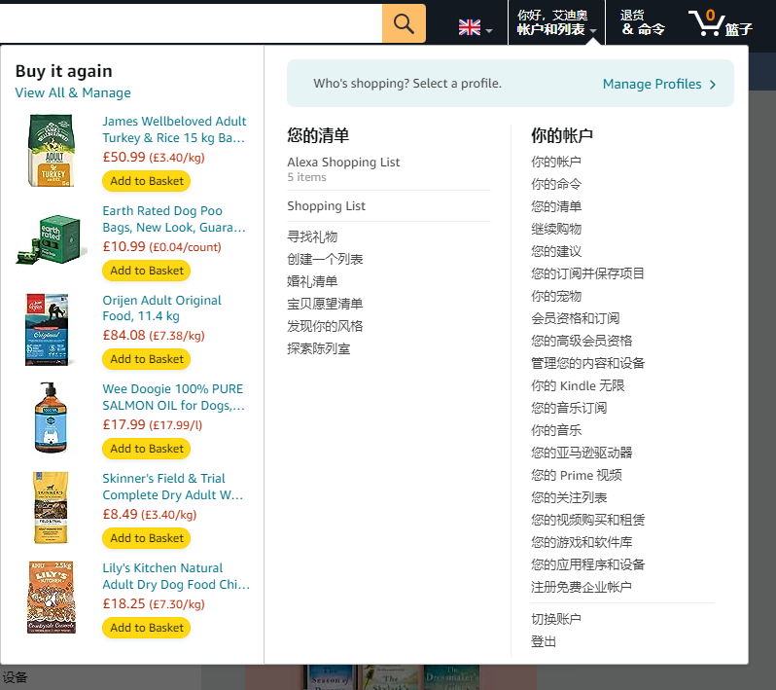Image resolution: width=776 pixels, height=690 pixels.
Task: Open Wee Doogie Salmon Oil product link
Action: pyautogui.click(x=174, y=397)
